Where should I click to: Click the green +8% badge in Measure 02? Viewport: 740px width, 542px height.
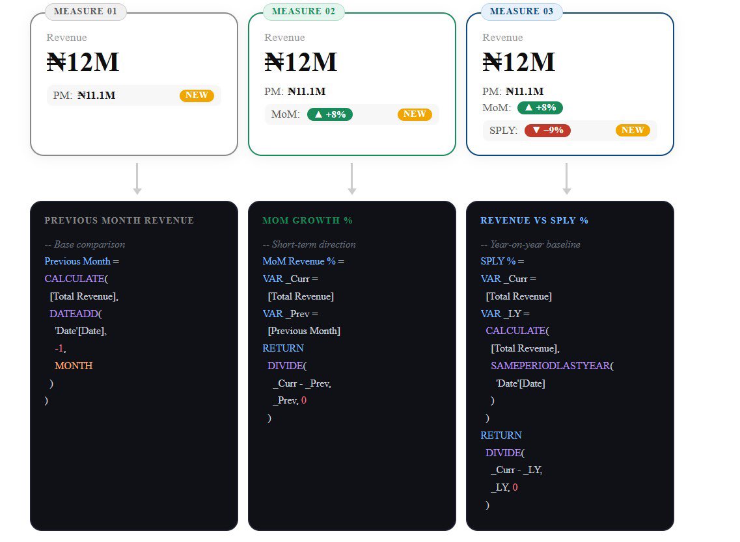pyautogui.click(x=330, y=114)
